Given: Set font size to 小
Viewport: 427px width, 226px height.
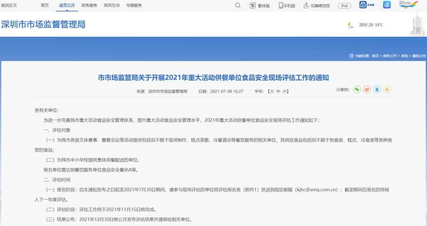Looking at the screenshot, I should (285, 91).
